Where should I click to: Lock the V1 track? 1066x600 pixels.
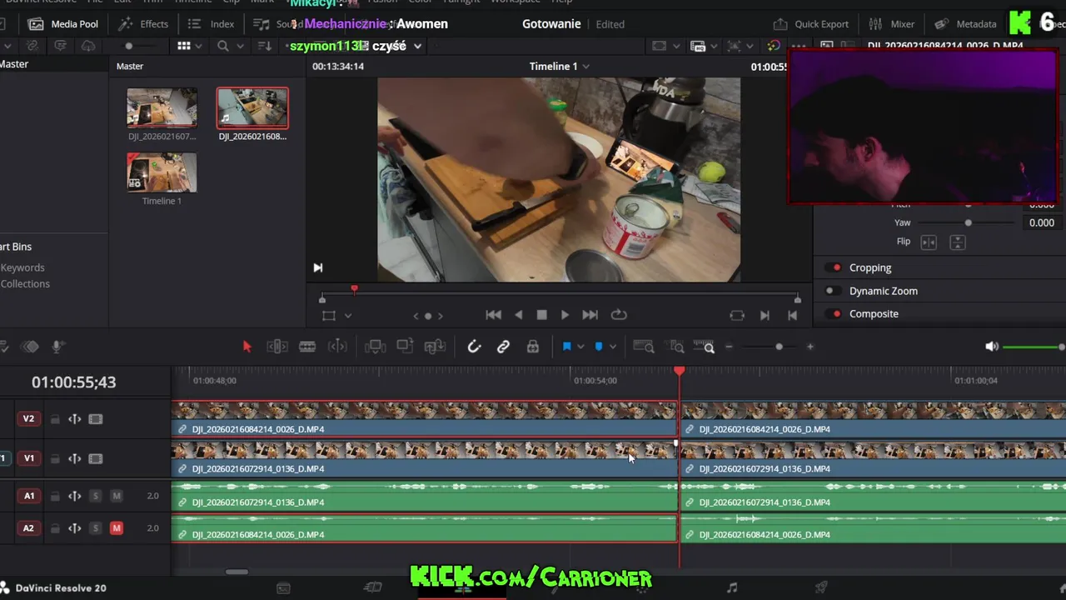55,458
